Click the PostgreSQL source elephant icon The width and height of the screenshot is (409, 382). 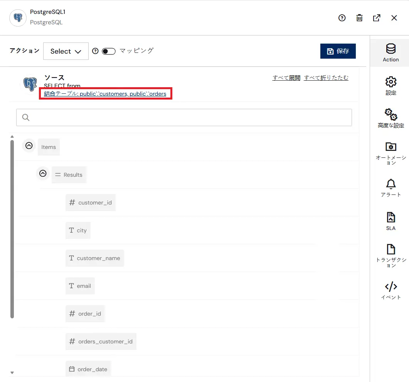click(x=30, y=84)
